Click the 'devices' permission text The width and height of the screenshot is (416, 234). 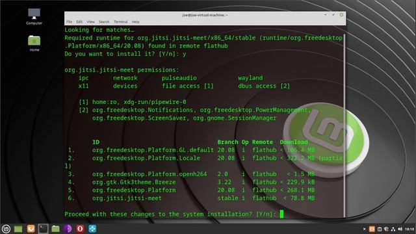click(x=125, y=86)
